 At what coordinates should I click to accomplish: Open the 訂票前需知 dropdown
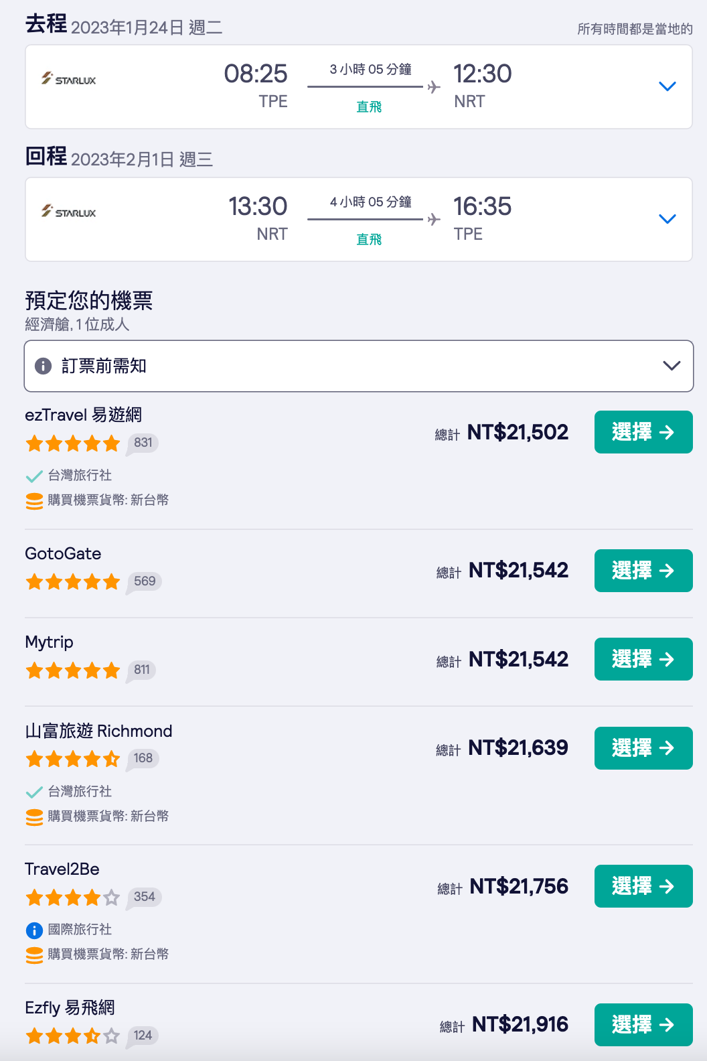coord(359,366)
